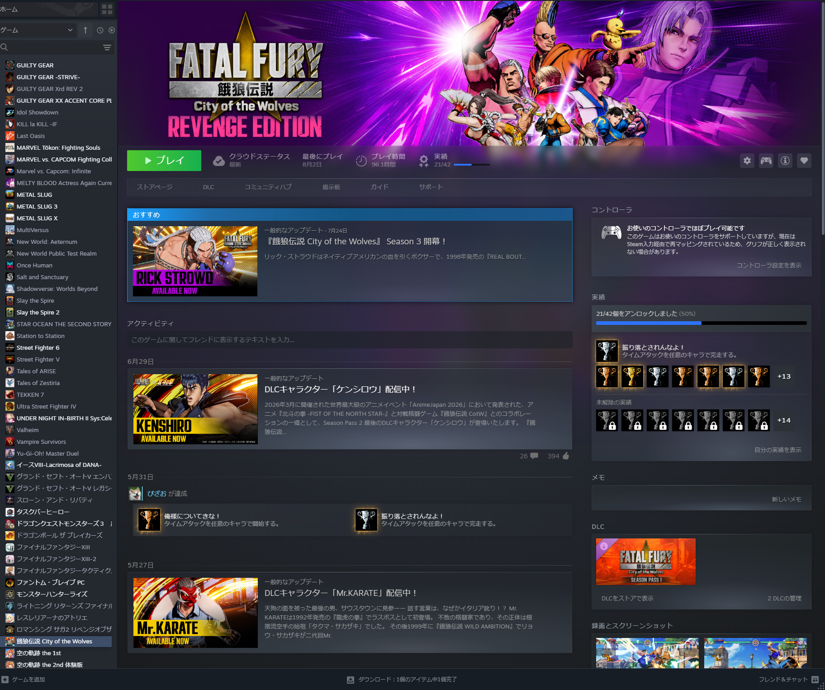
Task: Open the ぴざお user avatar
Action: pyautogui.click(x=135, y=494)
